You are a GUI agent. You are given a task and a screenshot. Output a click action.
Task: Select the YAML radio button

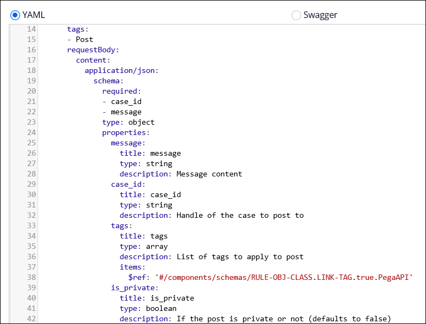(x=15, y=15)
